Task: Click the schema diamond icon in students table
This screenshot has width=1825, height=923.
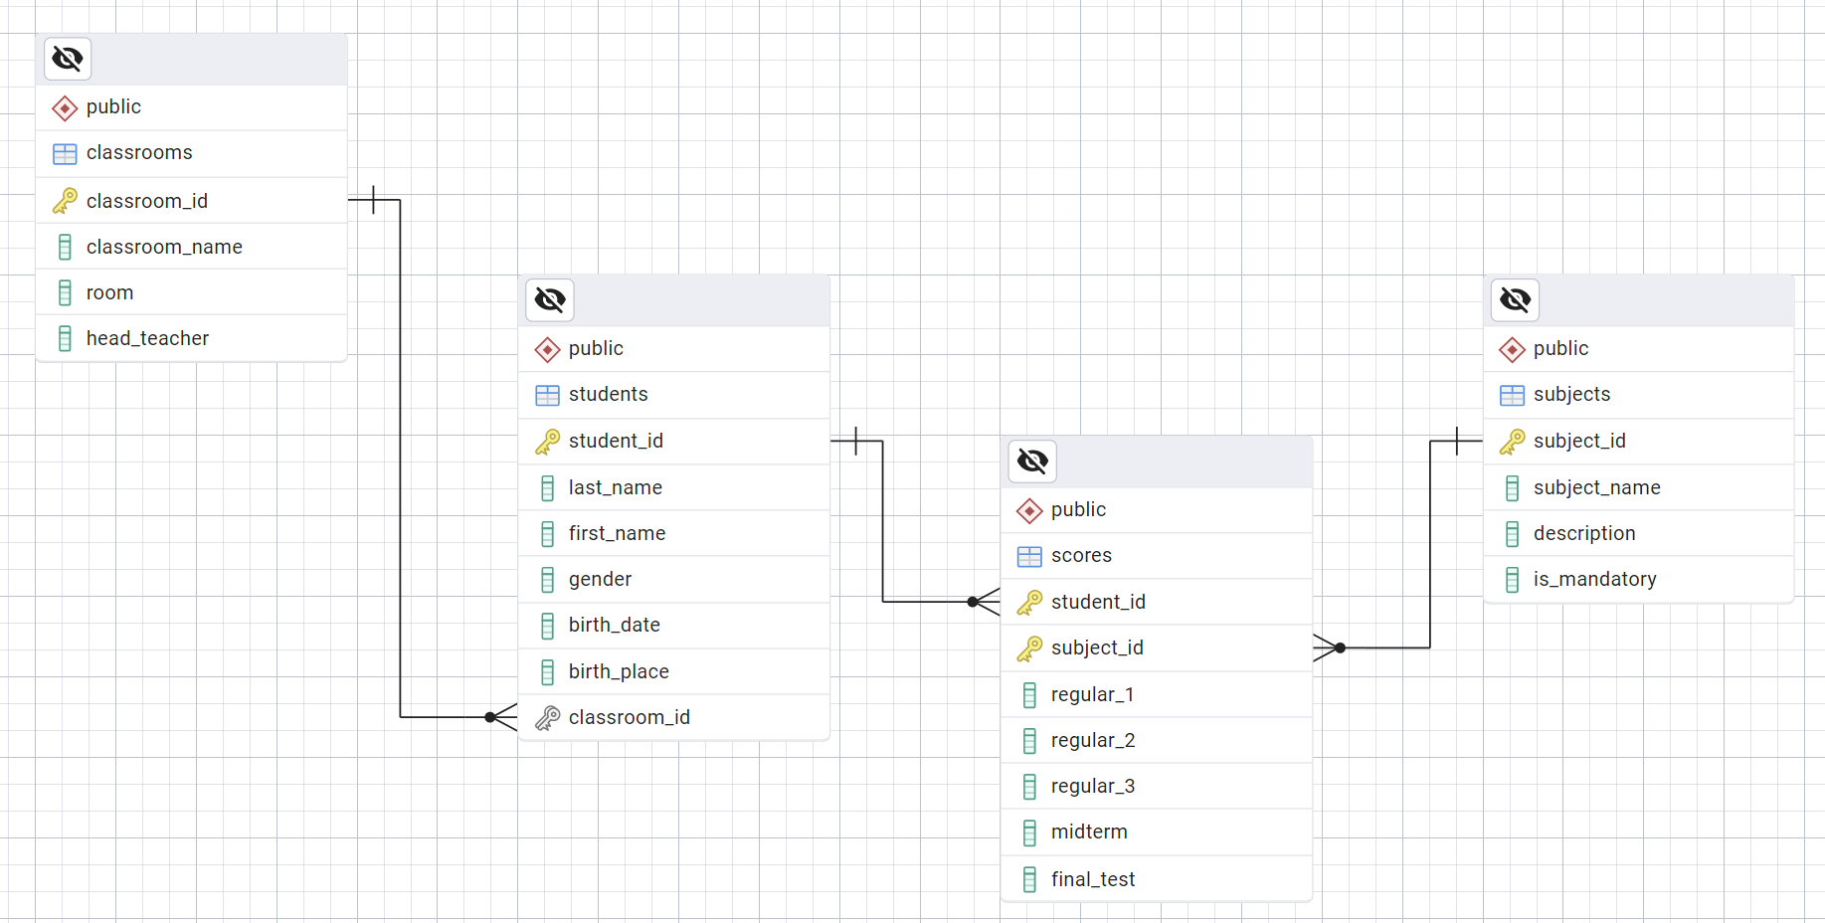Action: 547,349
